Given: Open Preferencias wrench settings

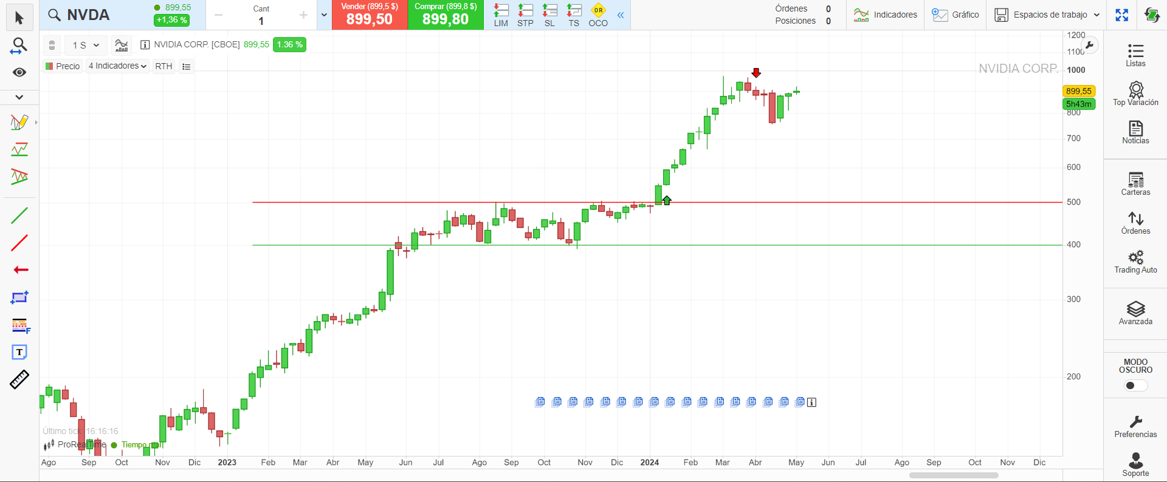Looking at the screenshot, I should [x=1135, y=426].
